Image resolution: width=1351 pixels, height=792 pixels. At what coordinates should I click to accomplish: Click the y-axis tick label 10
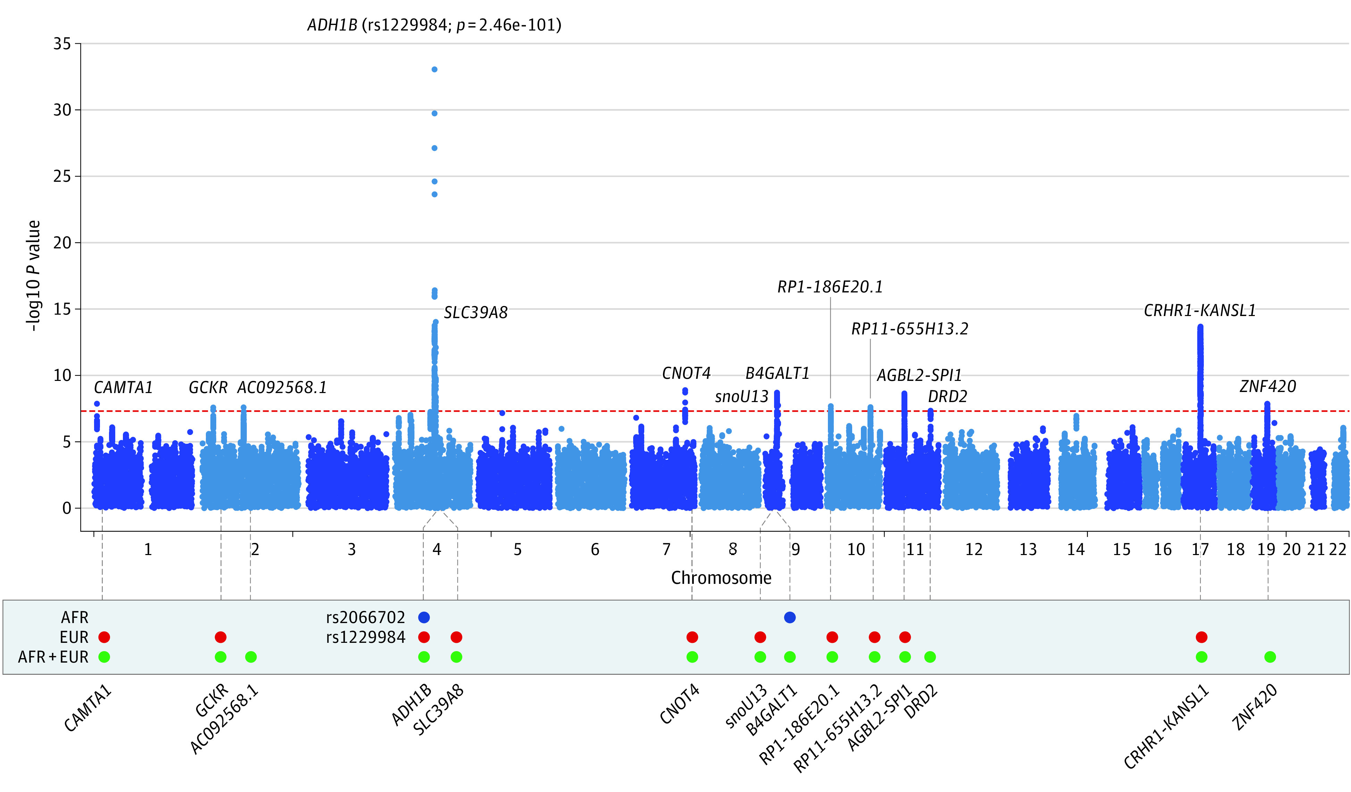pos(62,375)
